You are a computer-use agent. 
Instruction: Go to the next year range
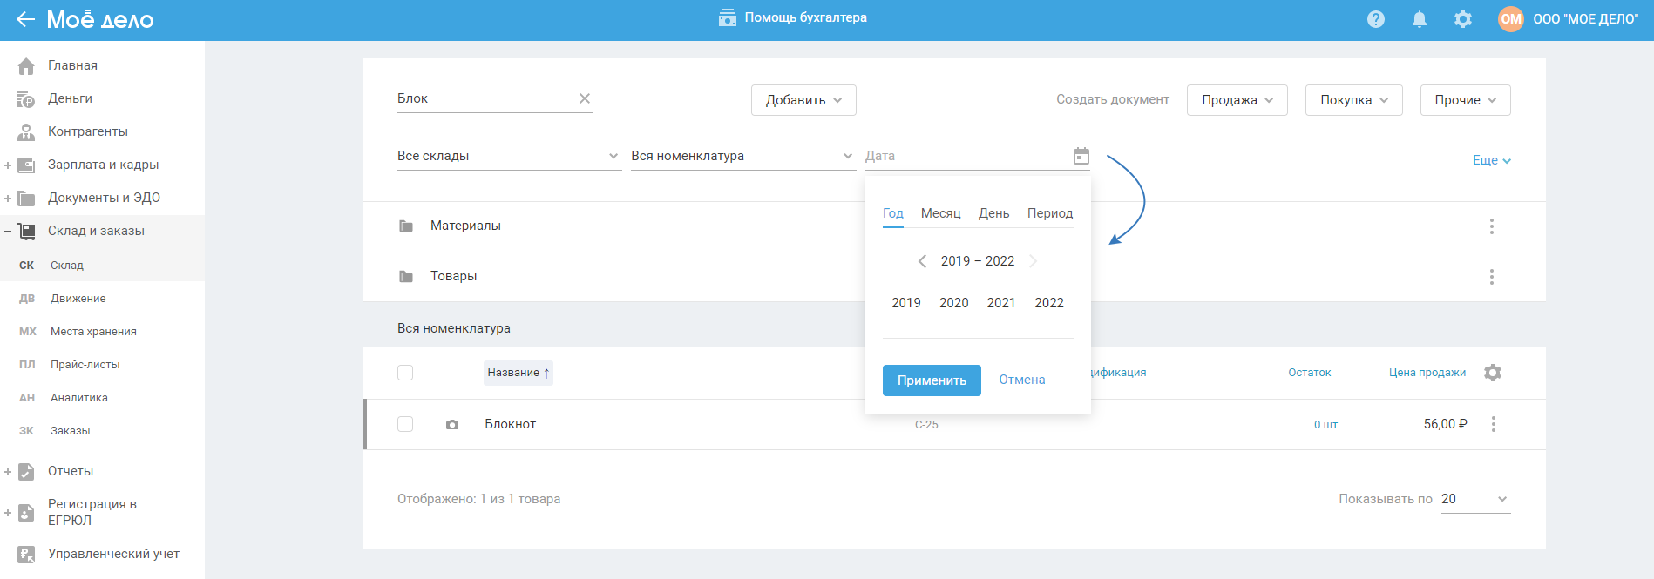[x=1034, y=261]
